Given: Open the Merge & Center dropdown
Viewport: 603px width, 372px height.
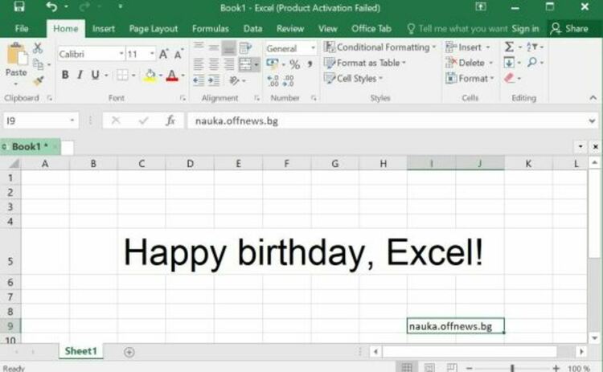Looking at the screenshot, I should tap(256, 64).
